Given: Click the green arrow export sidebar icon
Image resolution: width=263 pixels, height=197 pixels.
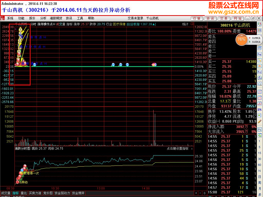Looking at the screenshot, I should point(259,115).
